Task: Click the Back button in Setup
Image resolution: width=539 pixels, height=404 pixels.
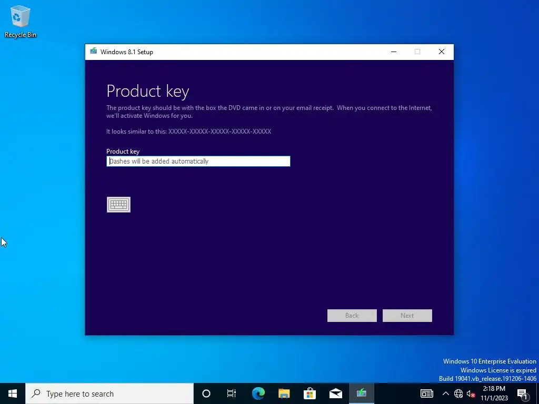Action: (352, 316)
